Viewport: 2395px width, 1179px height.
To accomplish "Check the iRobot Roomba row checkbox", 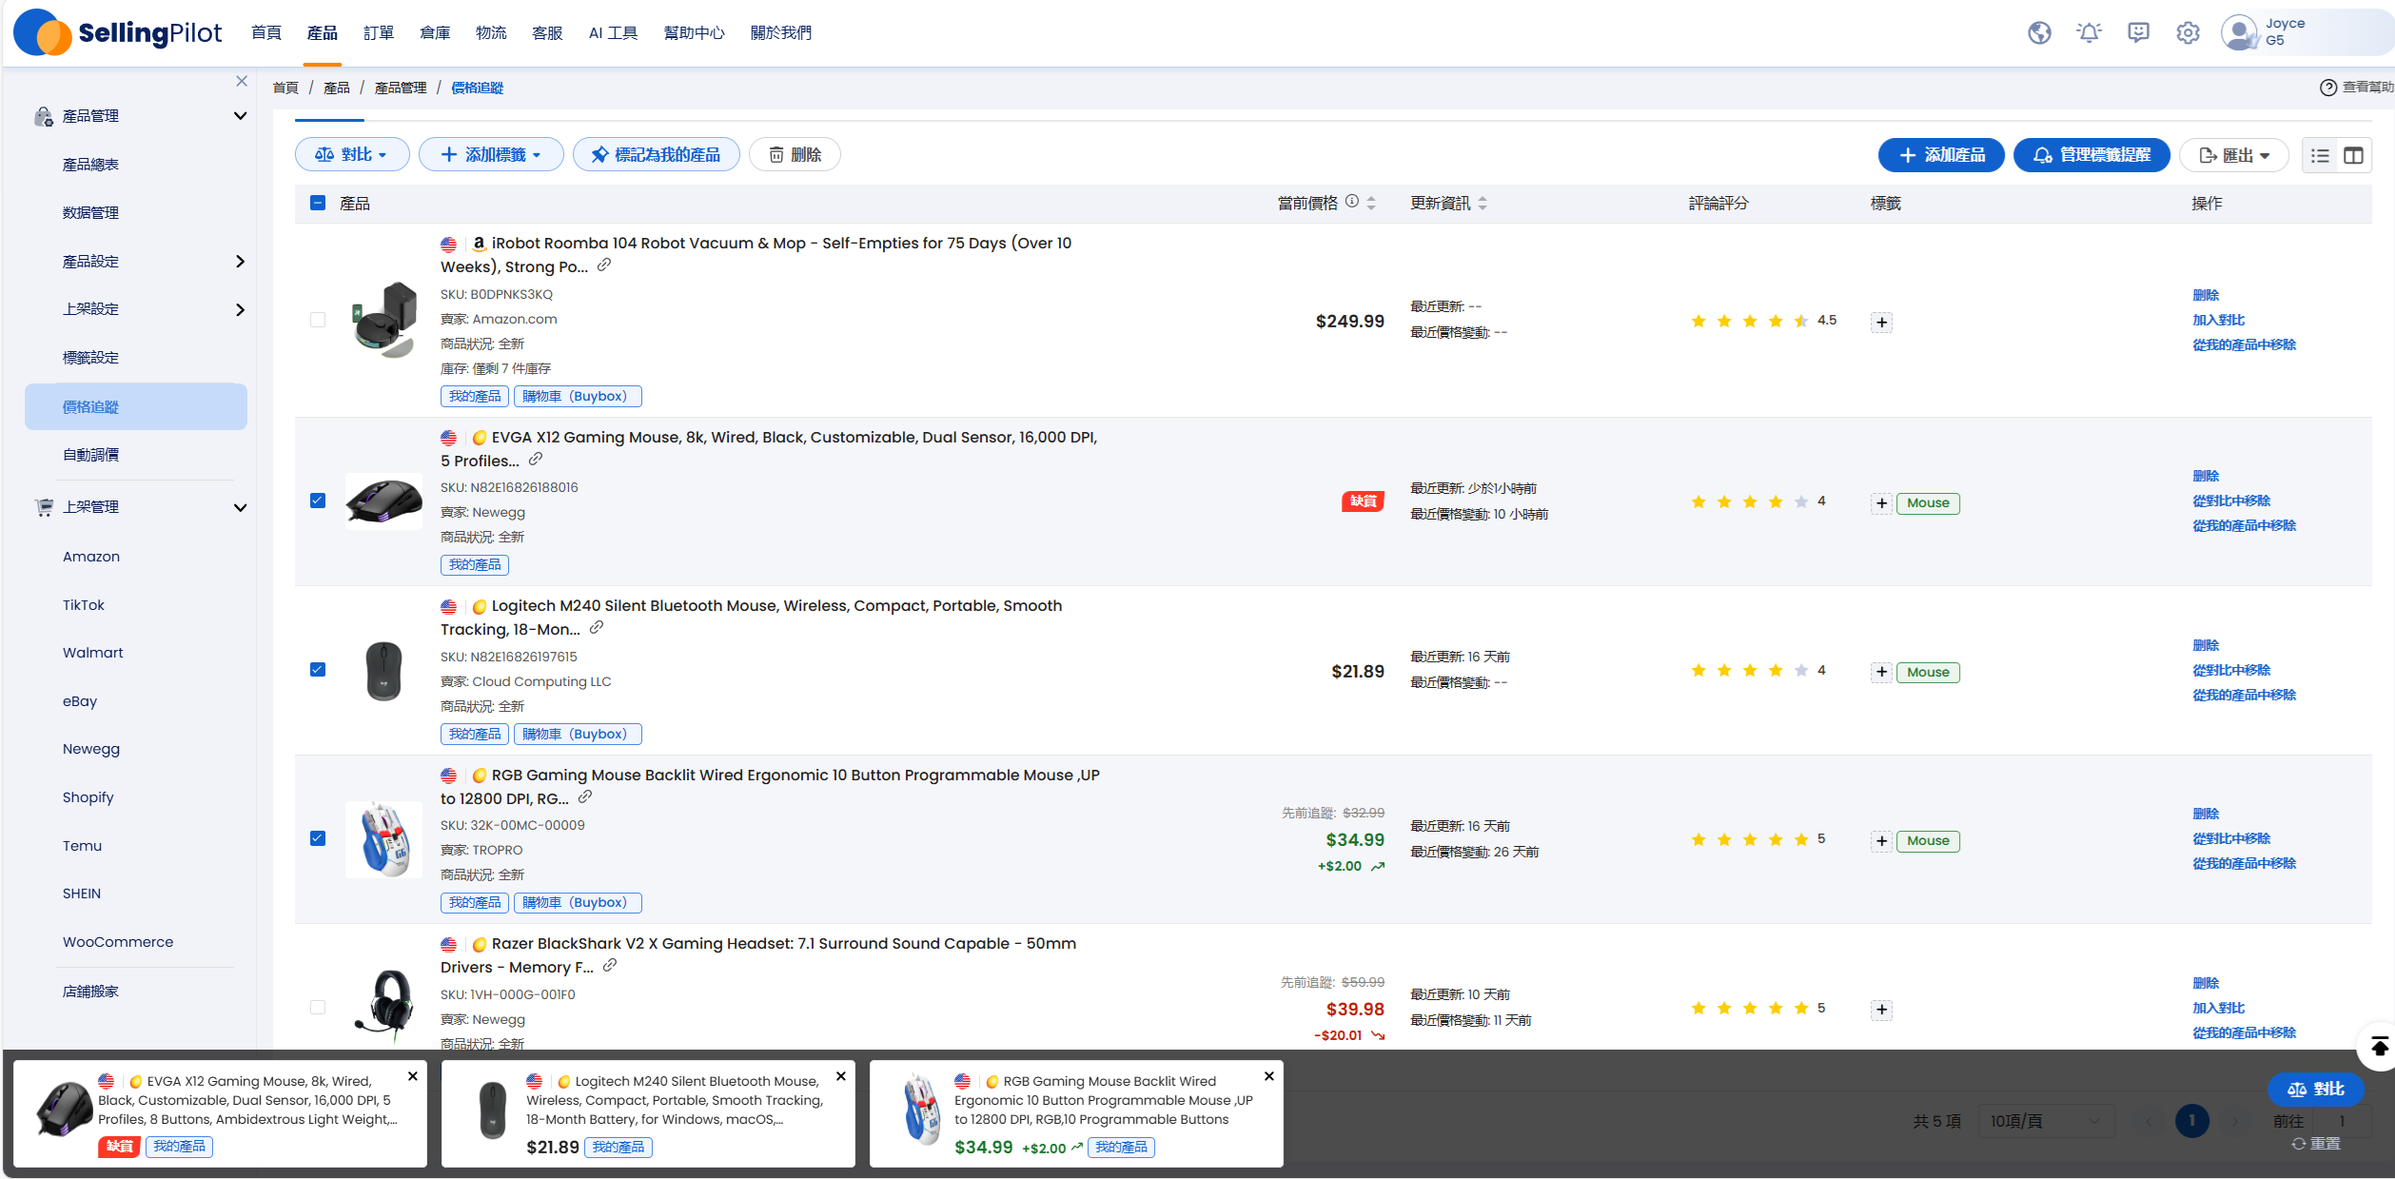I will coord(318,320).
